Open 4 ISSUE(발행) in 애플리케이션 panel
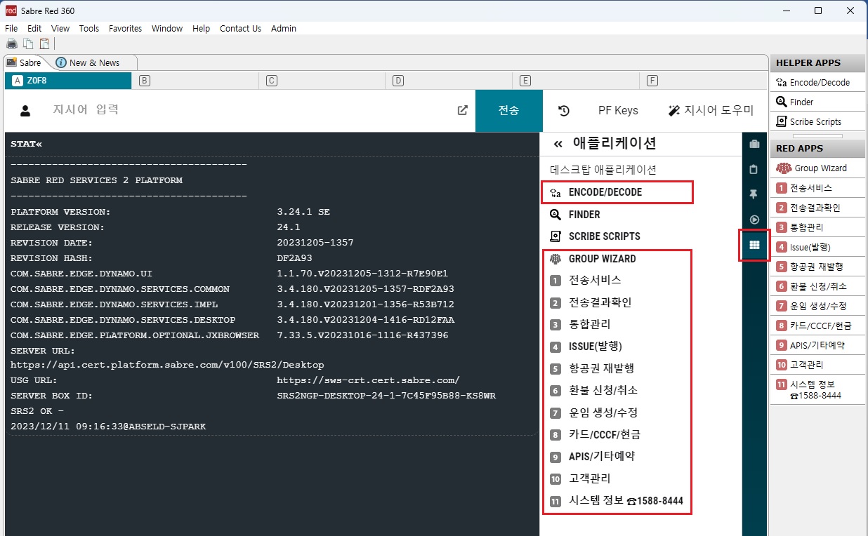The width and height of the screenshot is (868, 536). 586,346
